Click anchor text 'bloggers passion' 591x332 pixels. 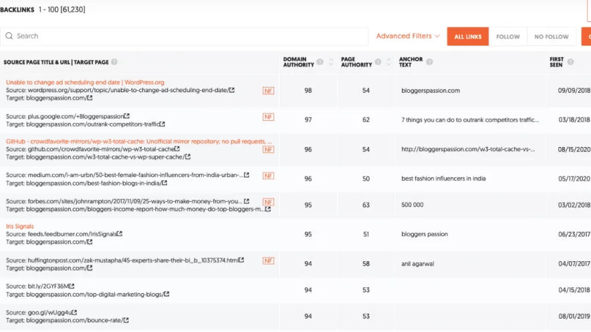tap(425, 234)
